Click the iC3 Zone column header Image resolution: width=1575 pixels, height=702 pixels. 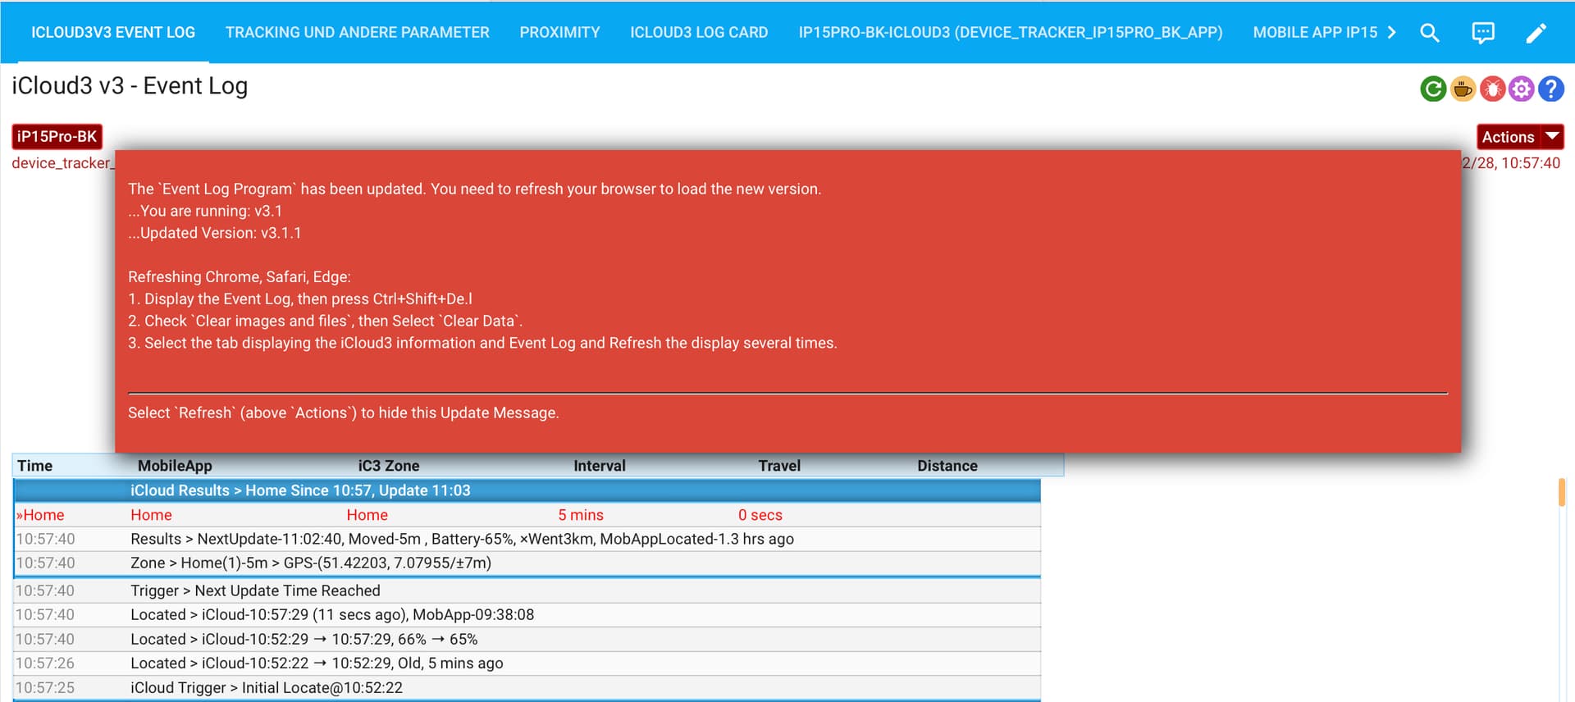[389, 466]
